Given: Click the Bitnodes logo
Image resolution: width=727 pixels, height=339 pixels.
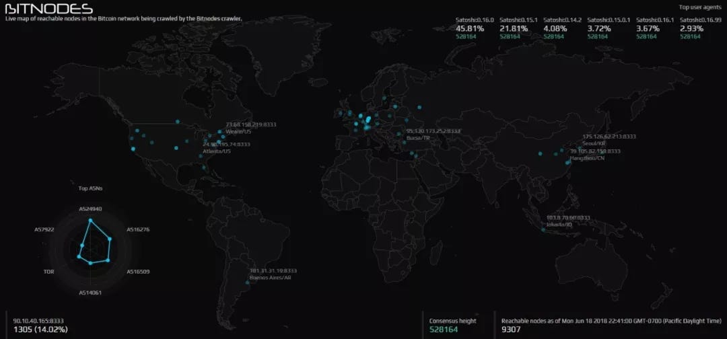Looking at the screenshot, I should (x=48, y=9).
